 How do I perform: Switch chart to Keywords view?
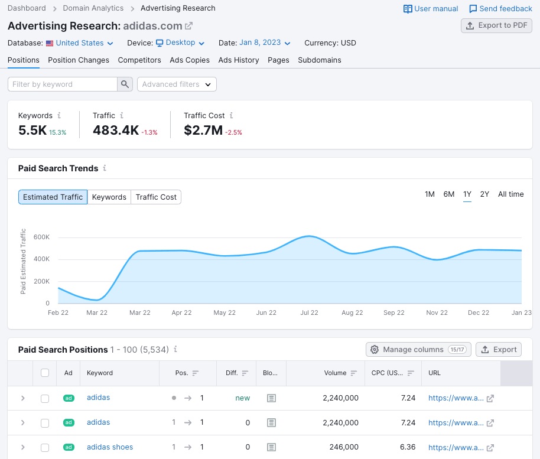pyautogui.click(x=109, y=197)
